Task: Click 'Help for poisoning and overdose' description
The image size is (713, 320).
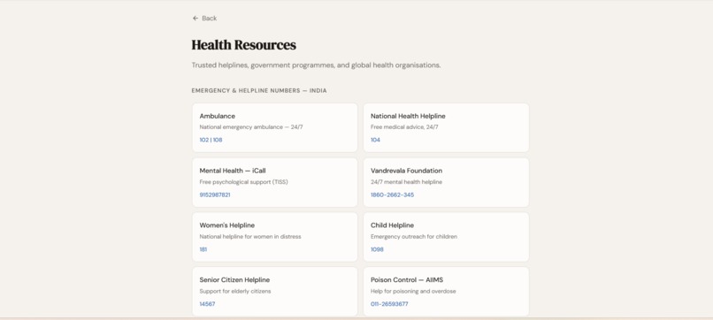Action: pos(413,291)
